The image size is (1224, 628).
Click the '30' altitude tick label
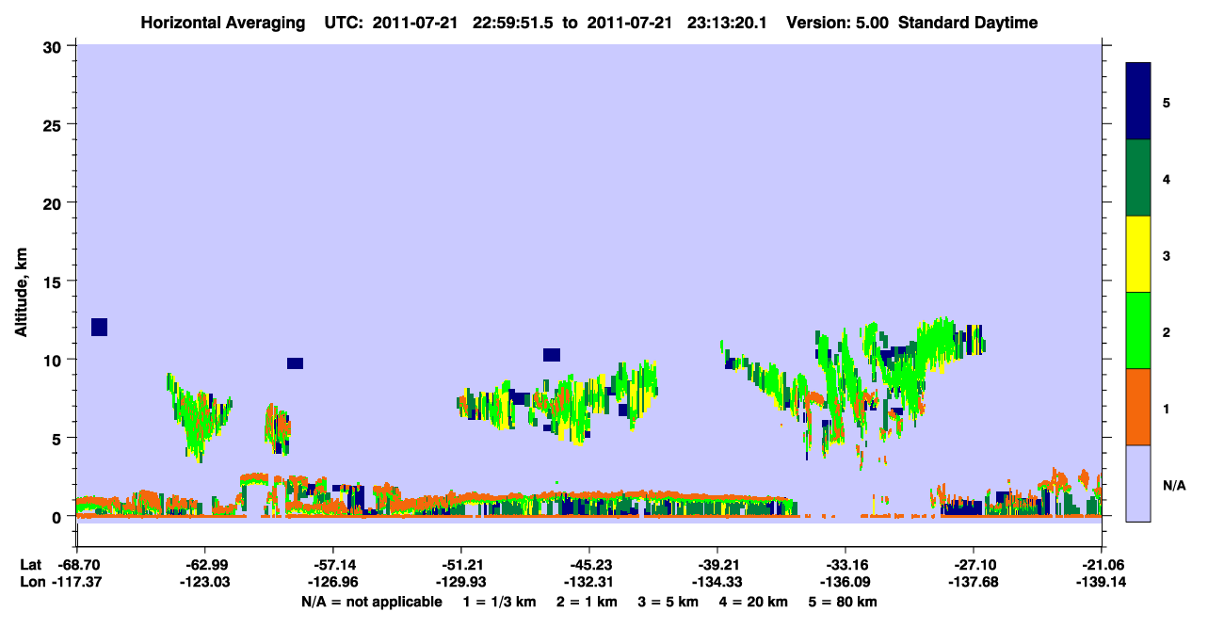pos(54,45)
